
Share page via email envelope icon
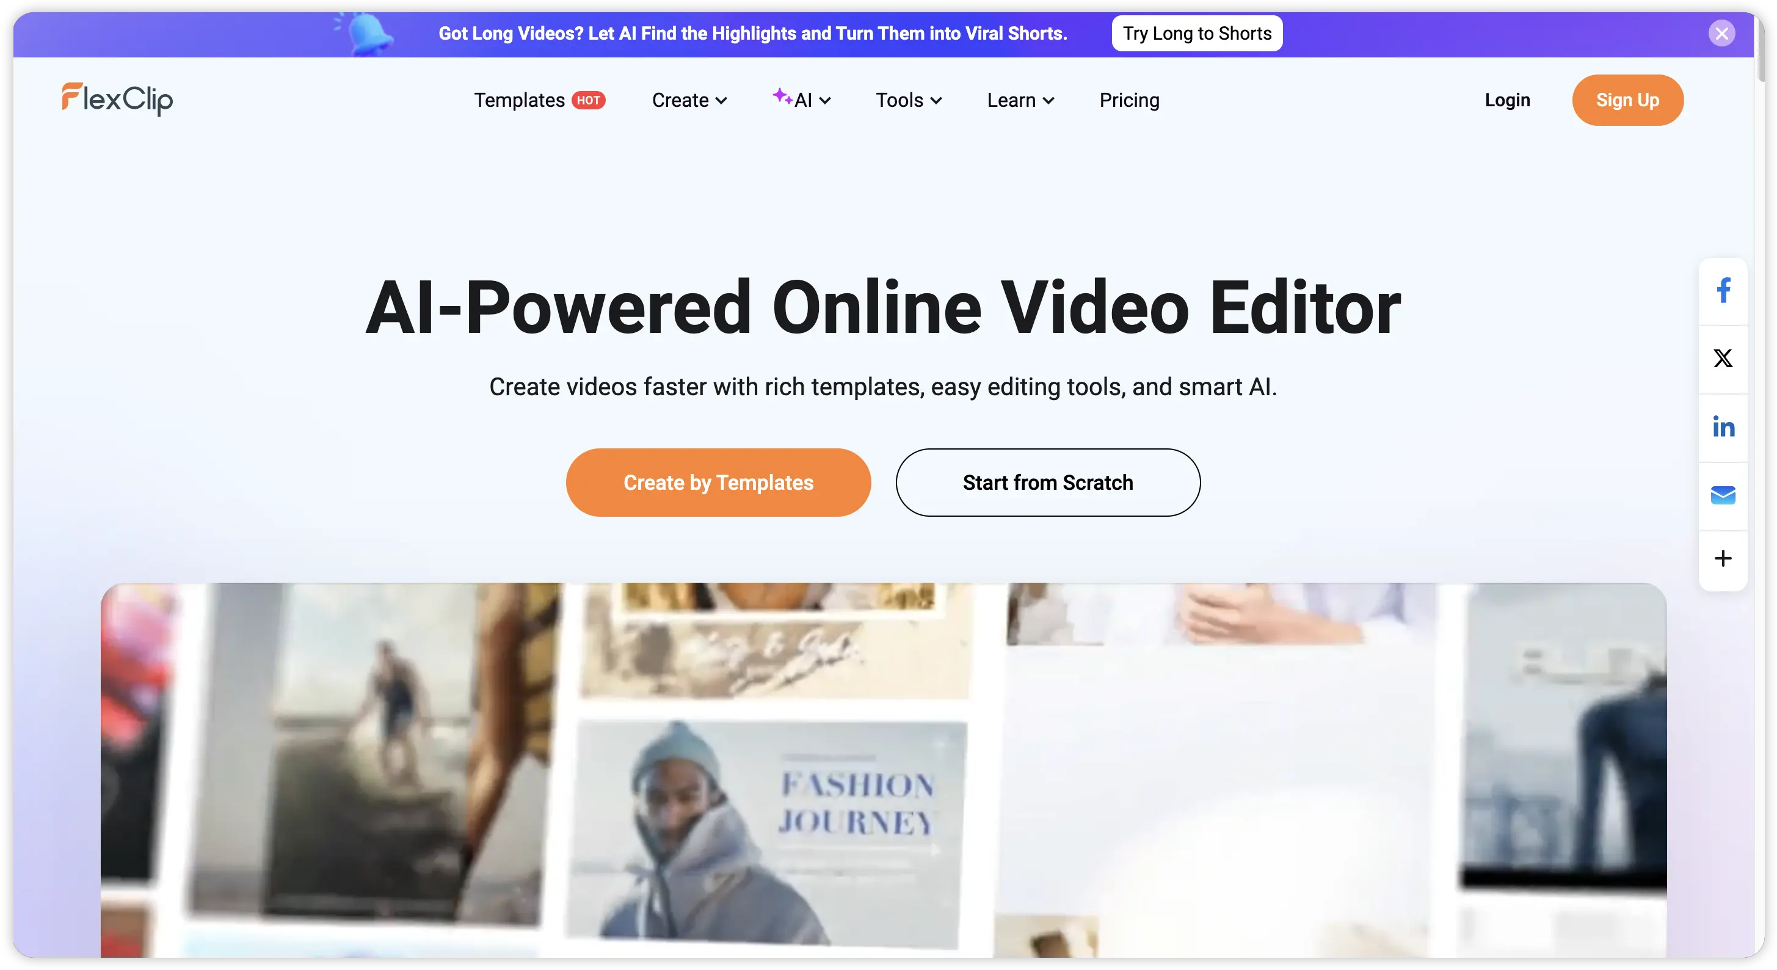click(1723, 495)
